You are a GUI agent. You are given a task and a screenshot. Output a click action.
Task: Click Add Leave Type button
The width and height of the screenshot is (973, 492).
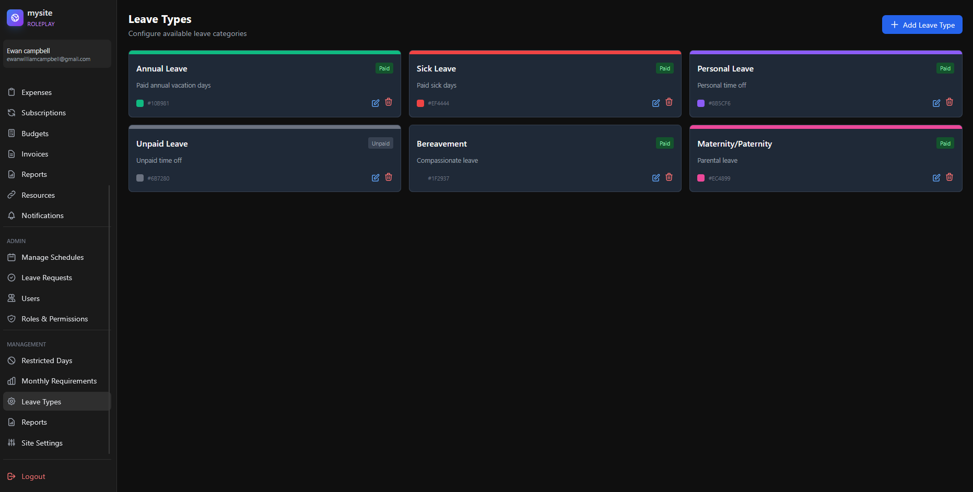[x=922, y=25]
